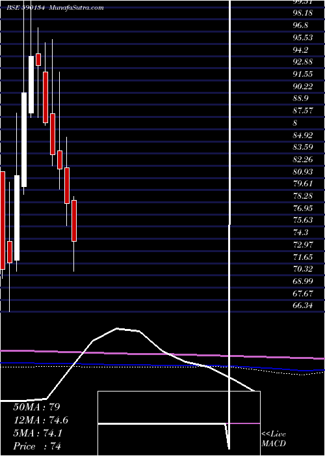Select the 87.57 price label
This screenshot has height=456, width=325.
point(303,111)
